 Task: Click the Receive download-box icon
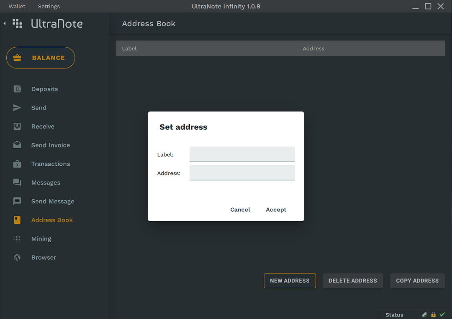[x=17, y=127]
